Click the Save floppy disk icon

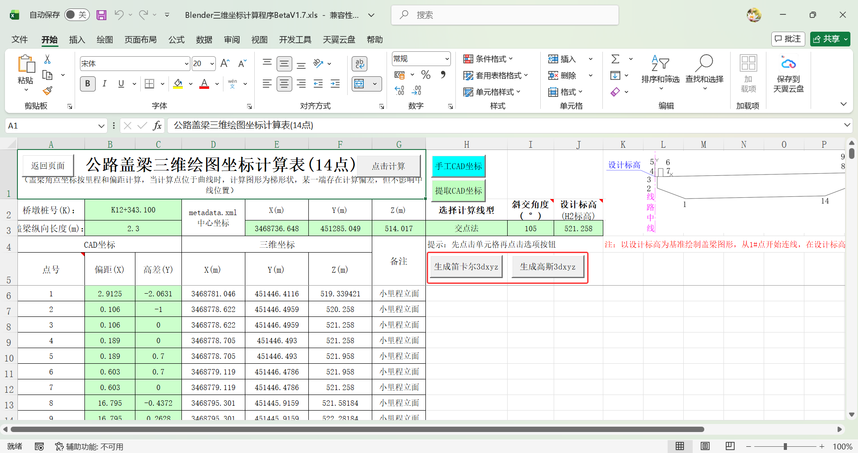click(101, 15)
